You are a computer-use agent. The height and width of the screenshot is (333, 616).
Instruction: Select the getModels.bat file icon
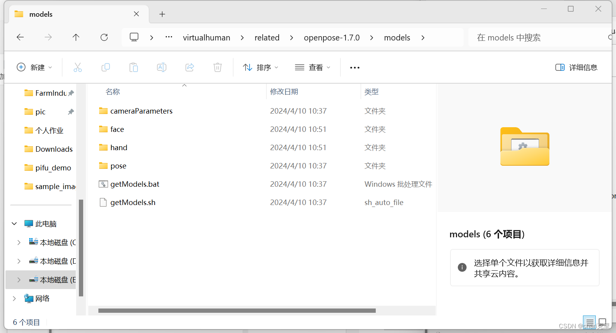103,184
